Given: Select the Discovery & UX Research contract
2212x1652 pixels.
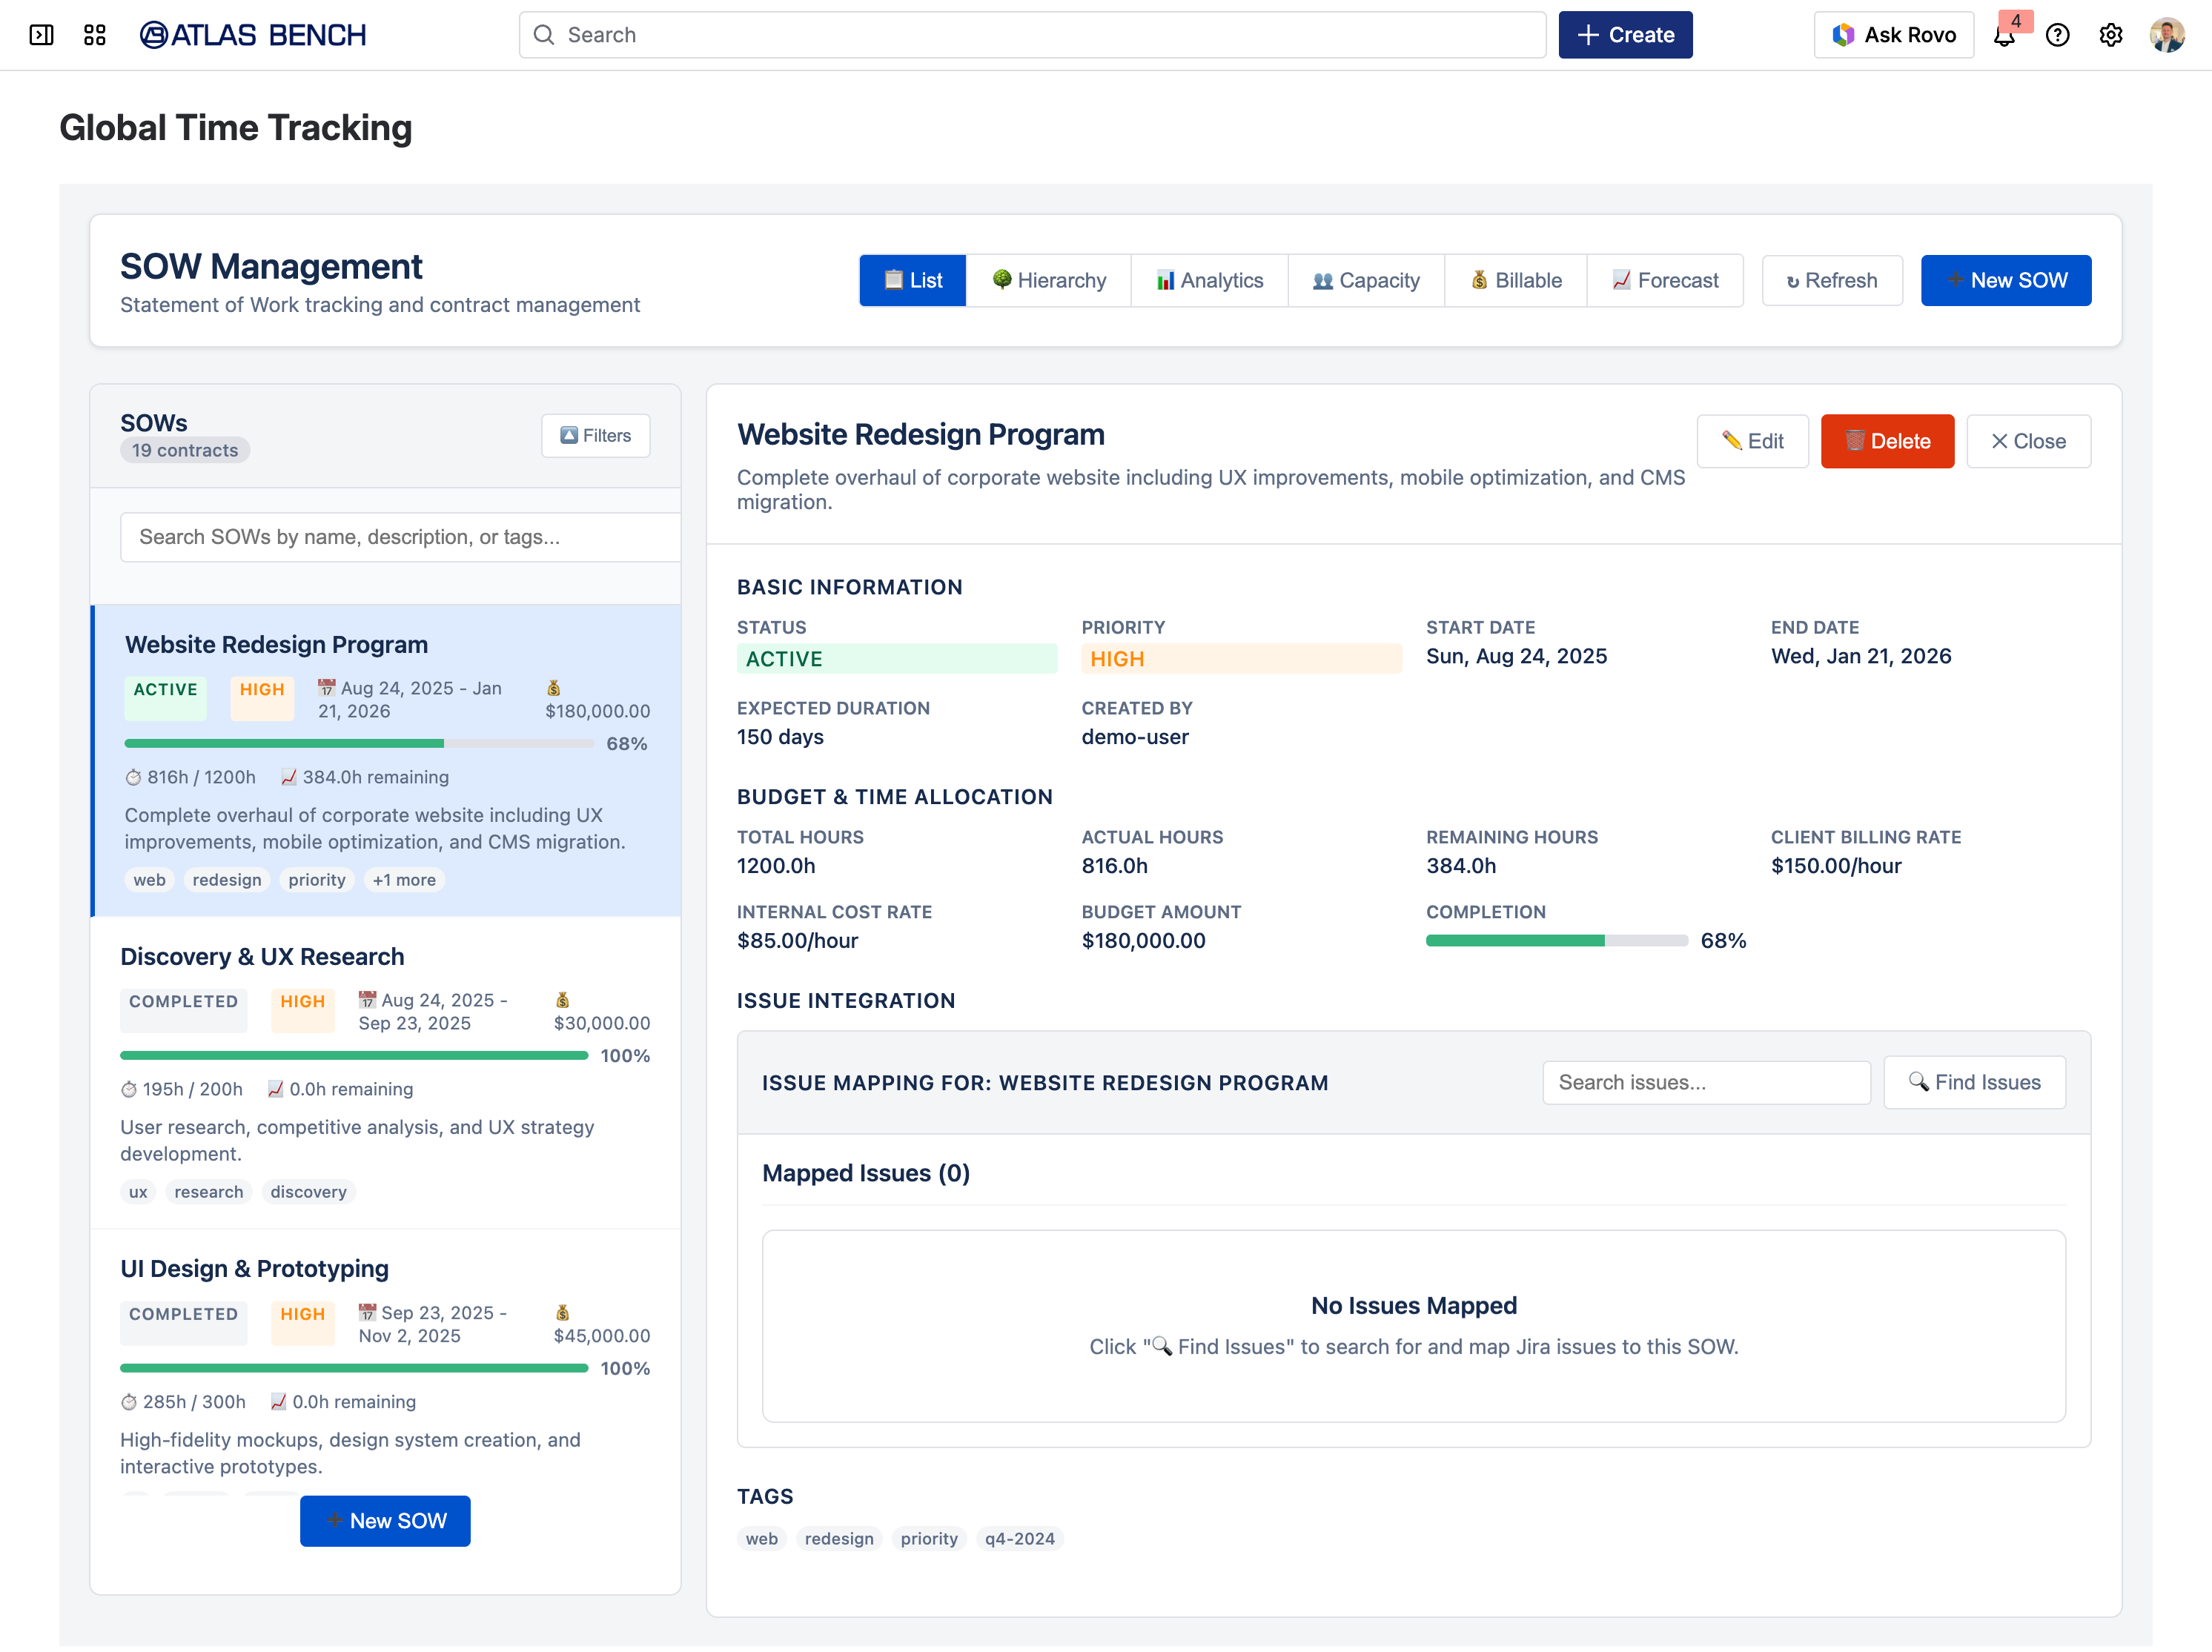Looking at the screenshot, I should coord(262,957).
